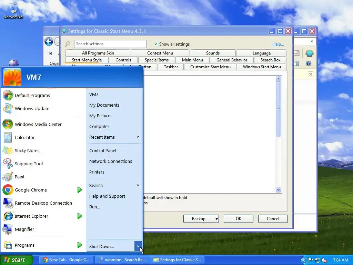
Task: Open the Main Menu tab
Action: (x=192, y=60)
